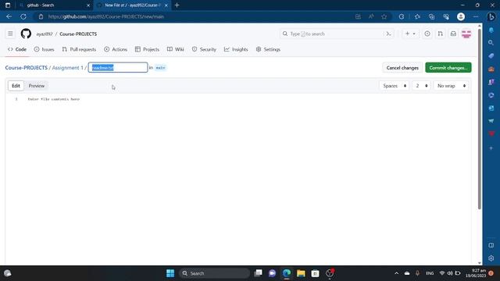Go to GitHub homepage via Octocat logo
500x281 pixels.
coord(26,34)
